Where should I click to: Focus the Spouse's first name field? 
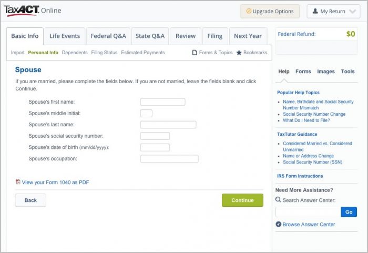click(x=162, y=102)
